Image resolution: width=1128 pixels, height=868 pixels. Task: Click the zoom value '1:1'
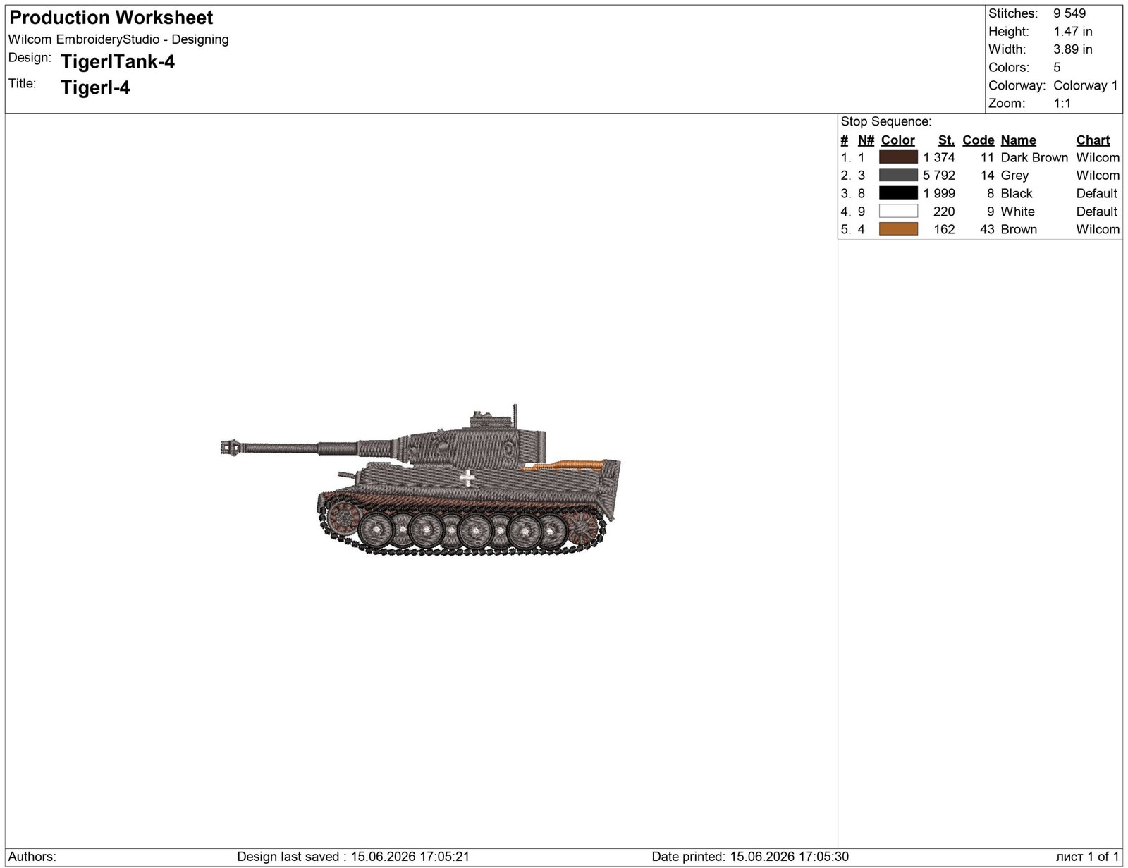coord(1062,104)
